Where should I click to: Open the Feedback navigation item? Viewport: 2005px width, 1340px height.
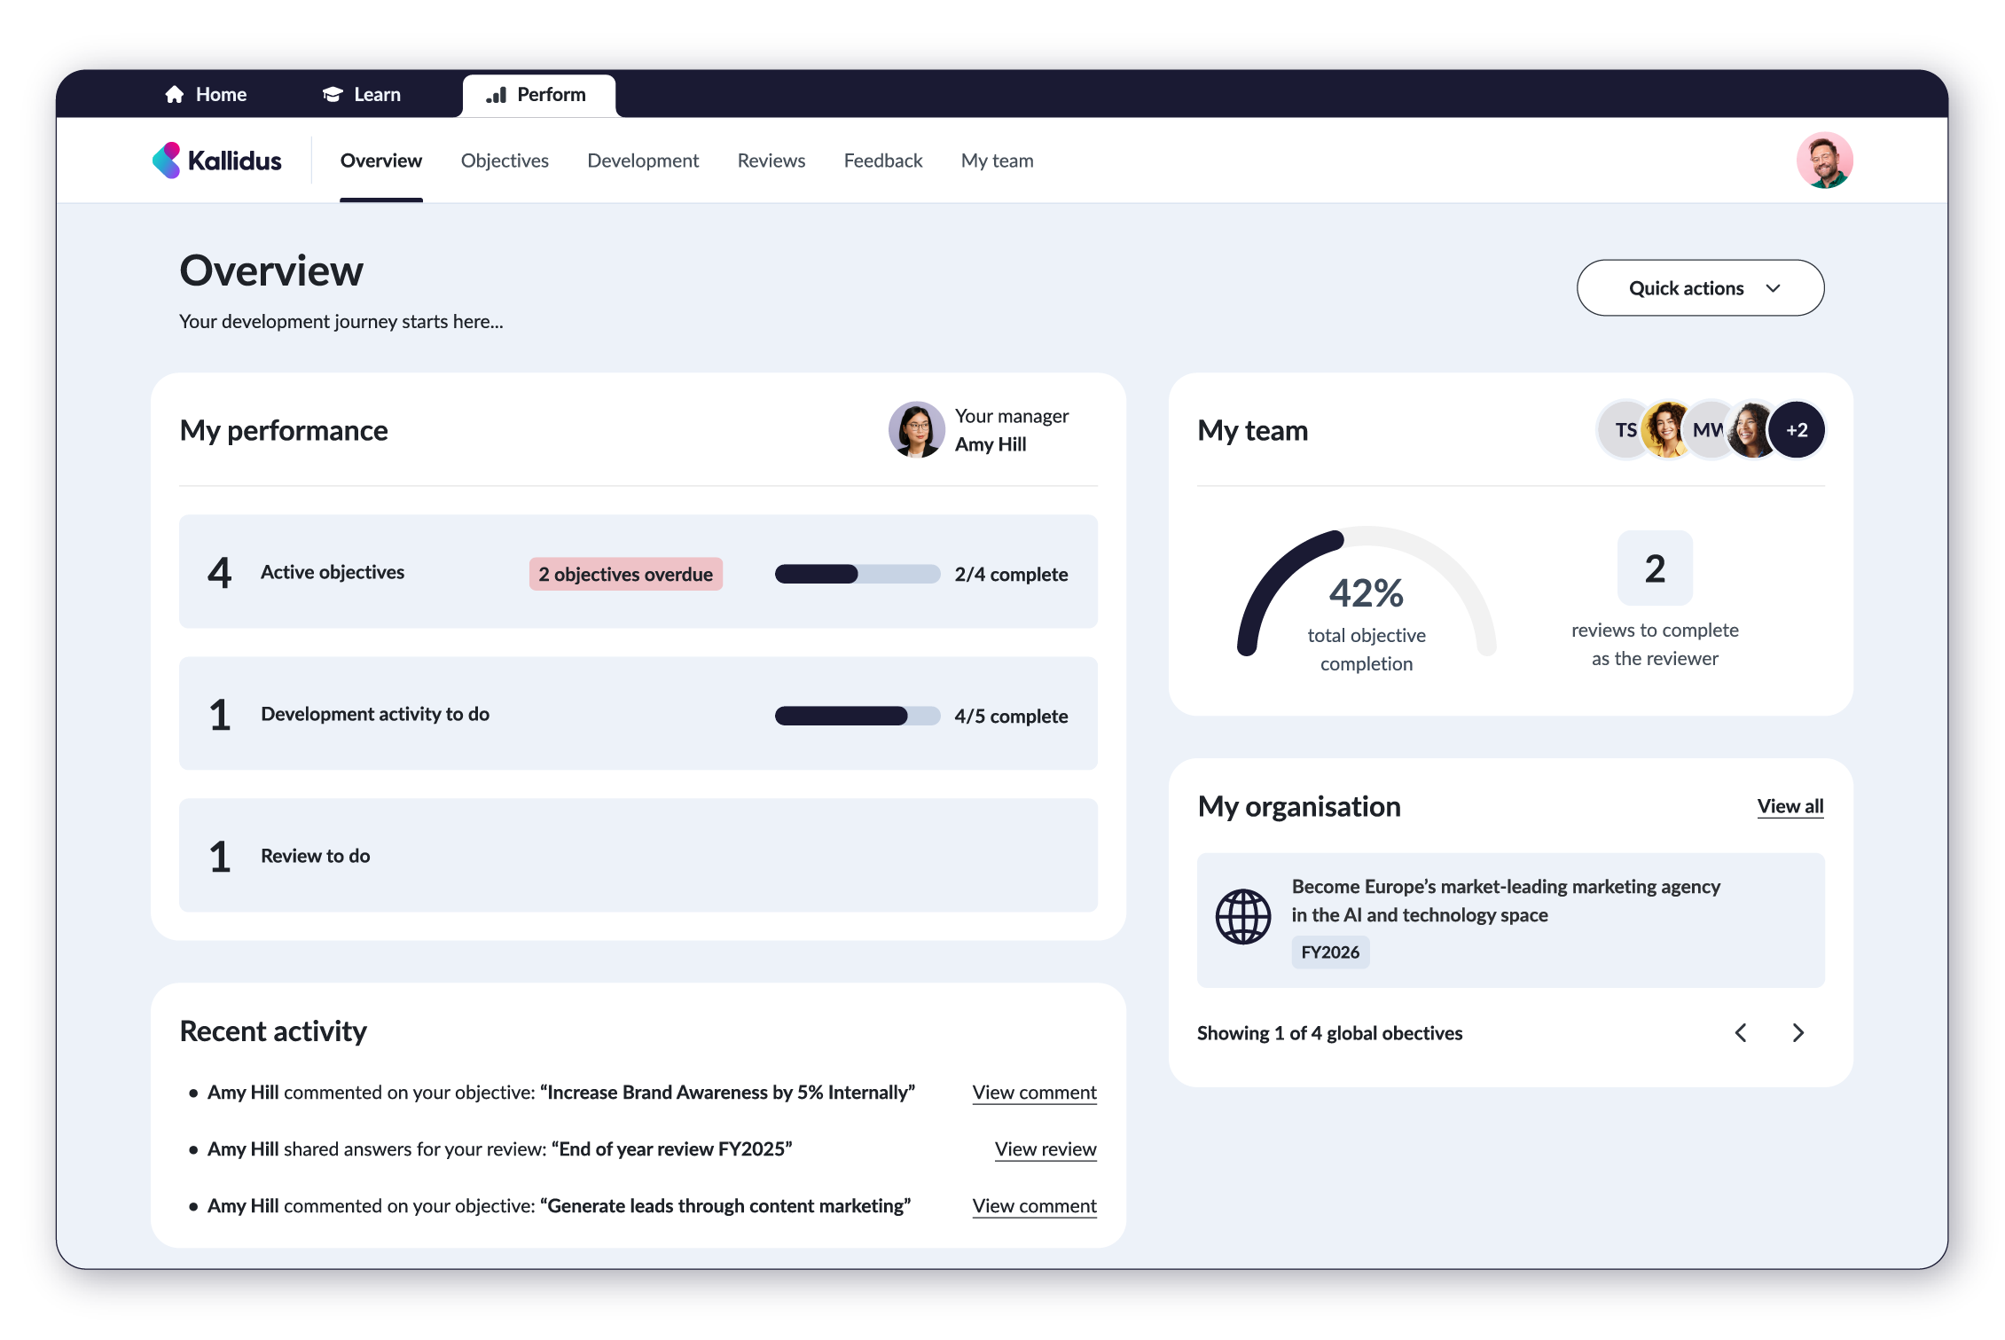tap(883, 161)
